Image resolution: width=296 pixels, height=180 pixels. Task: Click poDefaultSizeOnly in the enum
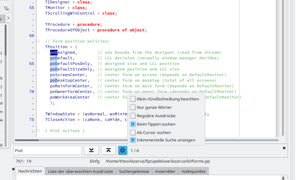71,69
